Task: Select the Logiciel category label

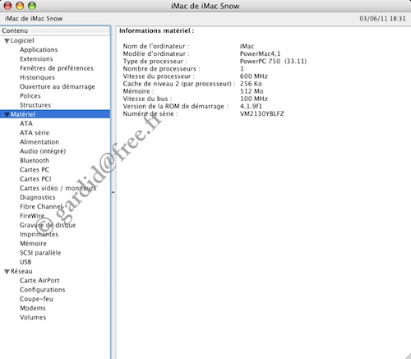Action: click(22, 40)
